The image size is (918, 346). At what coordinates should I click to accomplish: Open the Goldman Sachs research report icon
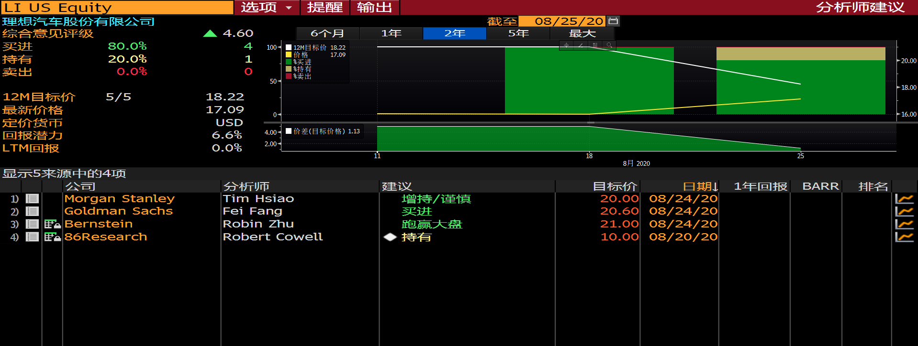pyautogui.click(x=32, y=211)
